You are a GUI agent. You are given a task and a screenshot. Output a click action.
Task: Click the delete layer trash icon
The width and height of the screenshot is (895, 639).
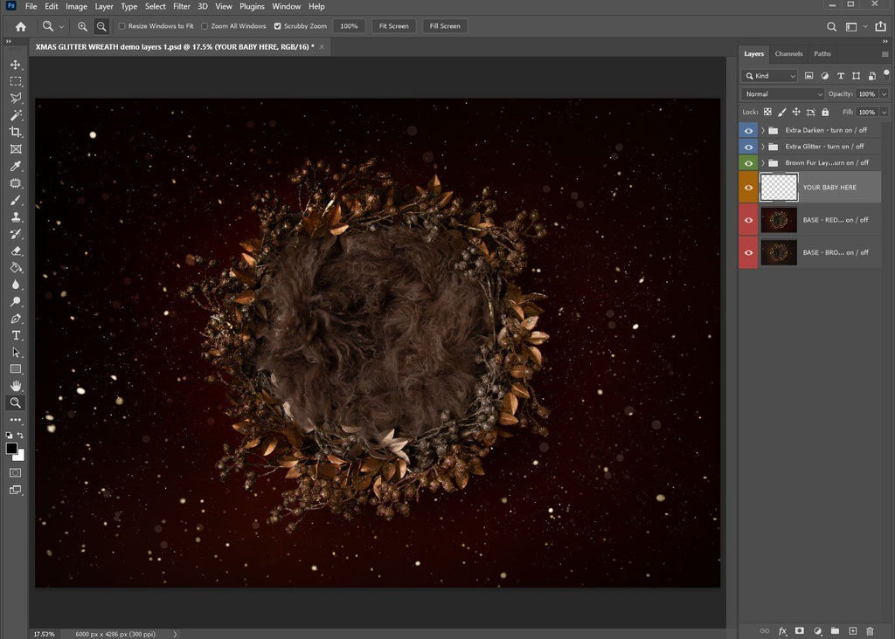[x=869, y=630]
